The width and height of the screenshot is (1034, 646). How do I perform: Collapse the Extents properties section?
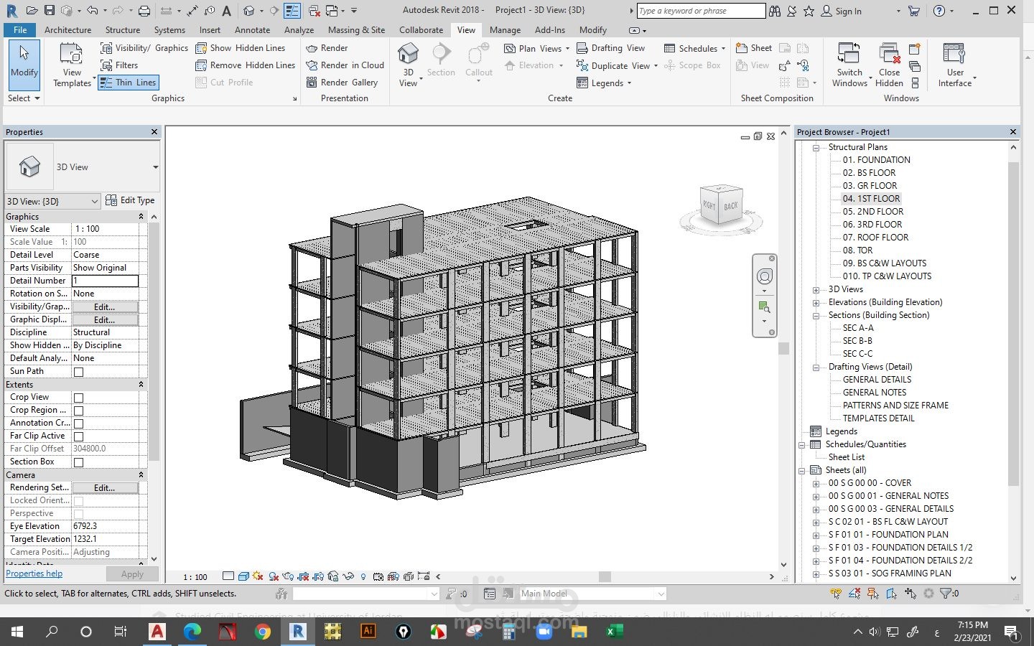click(141, 385)
